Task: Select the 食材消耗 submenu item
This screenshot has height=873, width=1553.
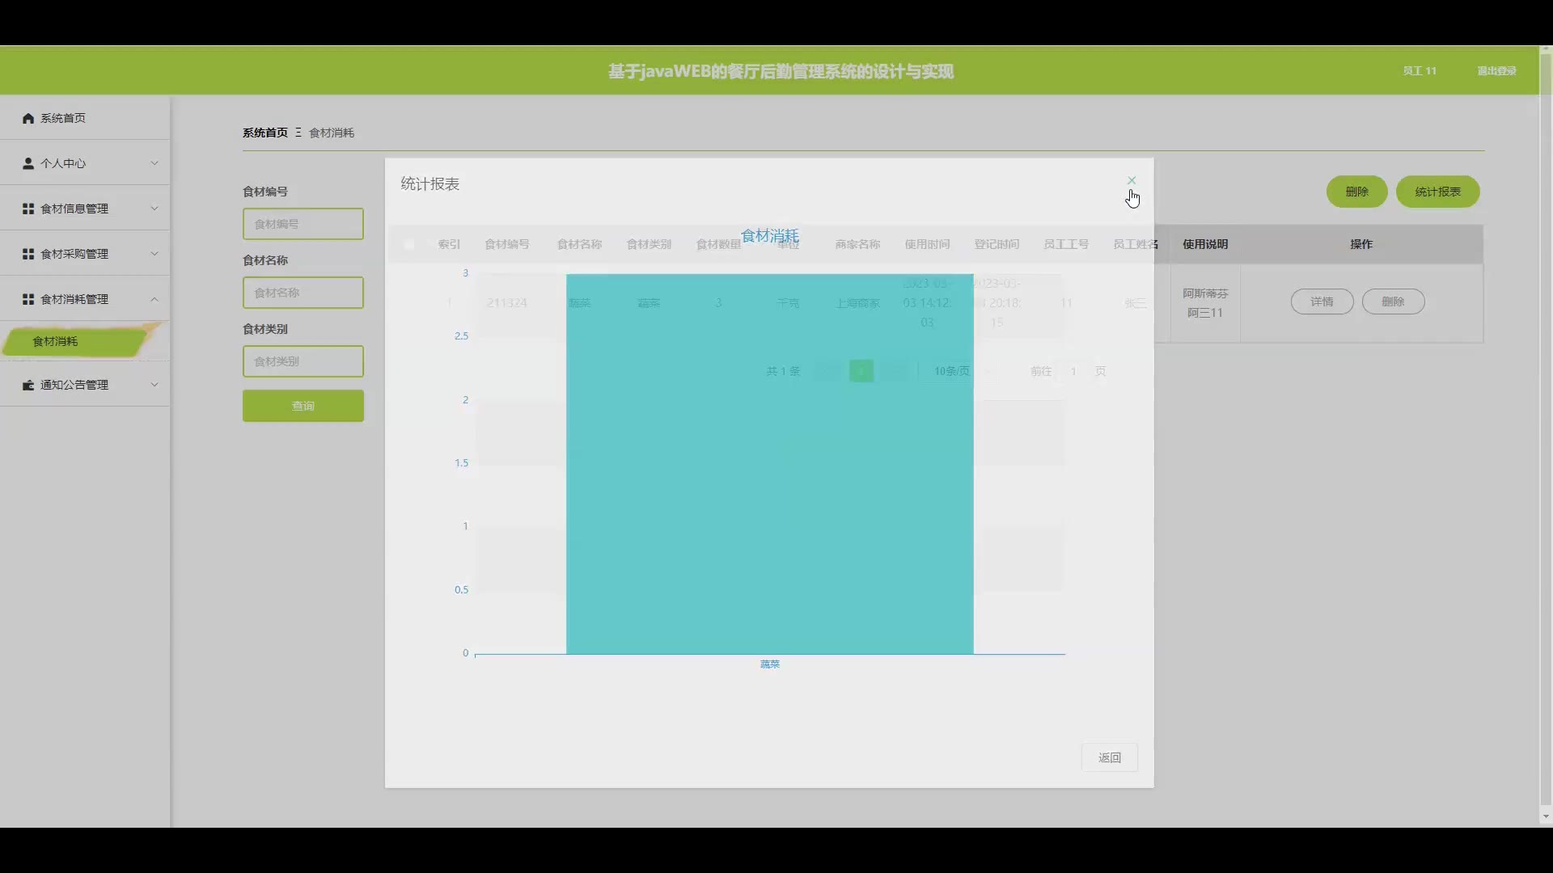Action: 57,341
